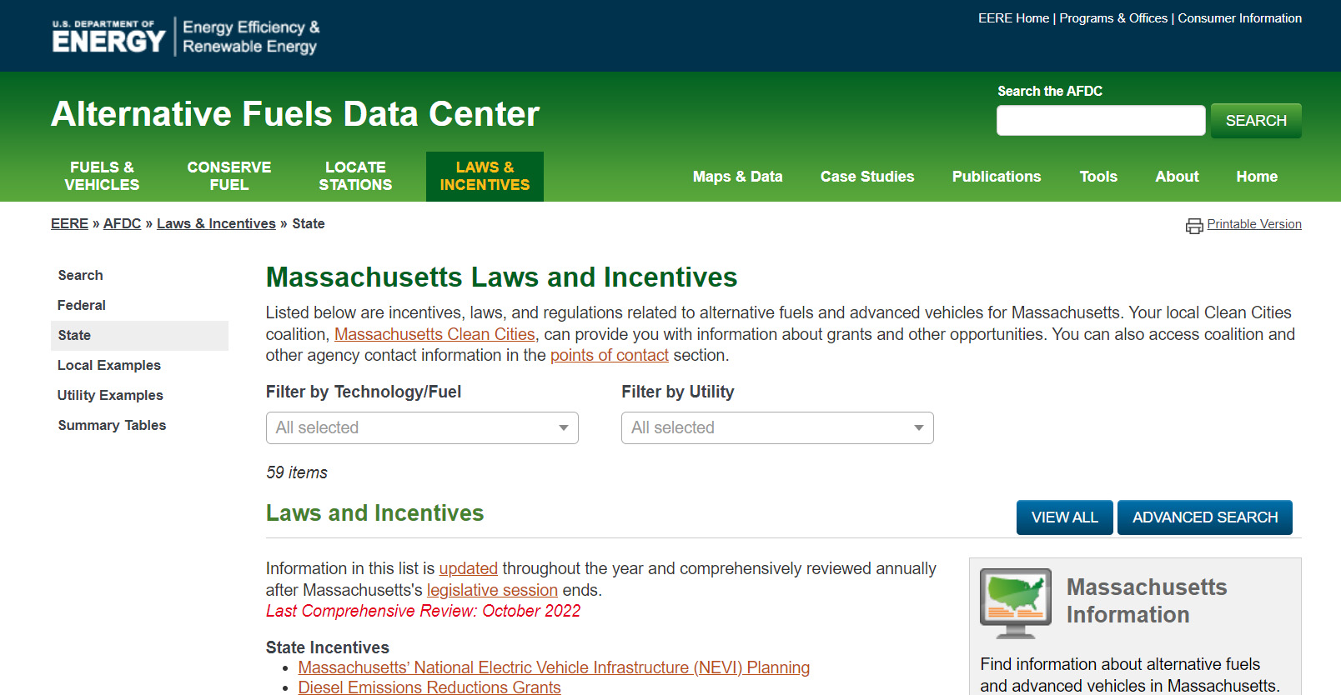This screenshot has height=695, width=1341.
Task: Select Utility Examples in the sidebar
Action: [x=110, y=395]
